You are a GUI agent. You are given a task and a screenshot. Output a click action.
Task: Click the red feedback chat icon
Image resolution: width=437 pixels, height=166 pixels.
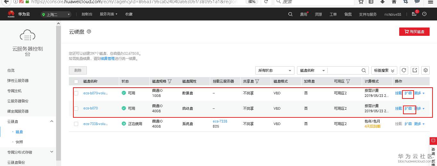(433, 141)
